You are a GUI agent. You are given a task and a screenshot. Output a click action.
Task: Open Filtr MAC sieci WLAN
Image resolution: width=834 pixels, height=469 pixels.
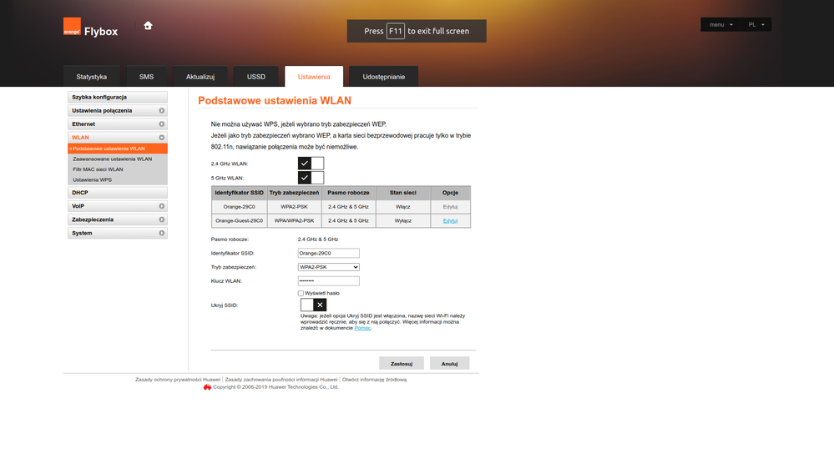pyautogui.click(x=98, y=169)
